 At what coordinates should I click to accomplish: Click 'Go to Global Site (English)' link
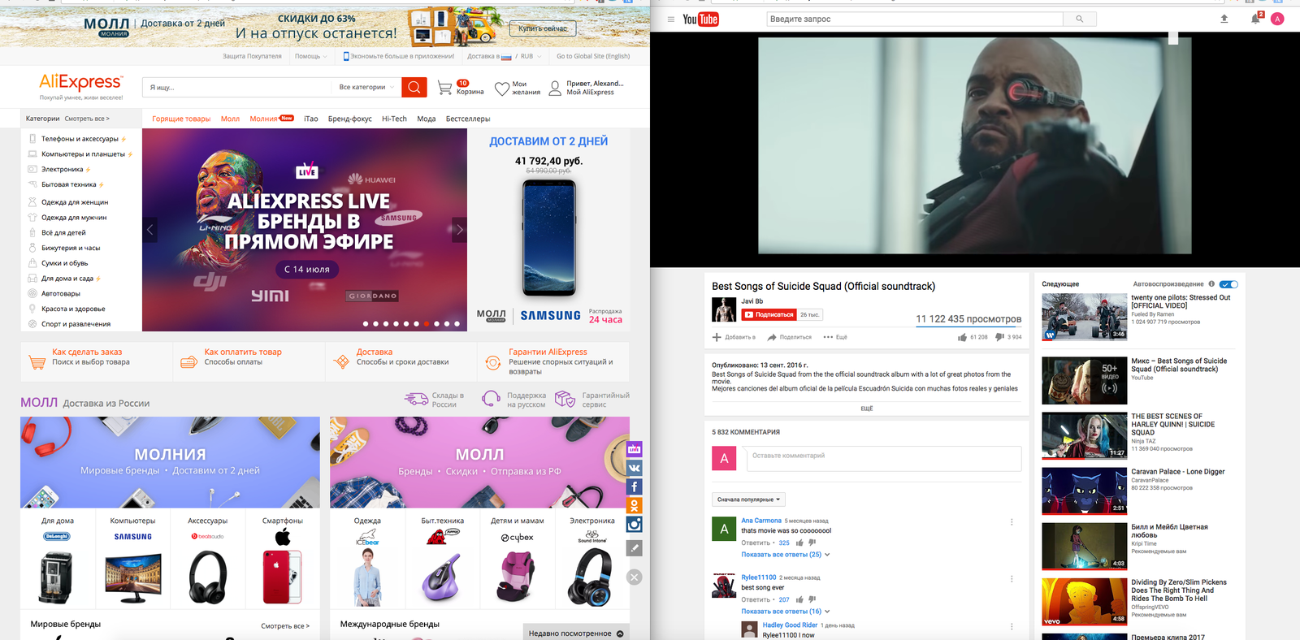[x=593, y=56]
